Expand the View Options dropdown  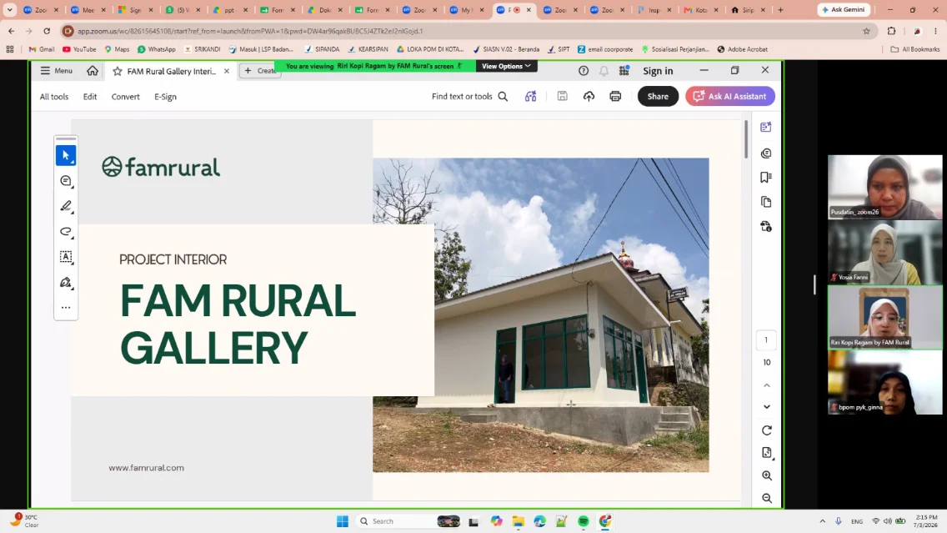click(506, 66)
